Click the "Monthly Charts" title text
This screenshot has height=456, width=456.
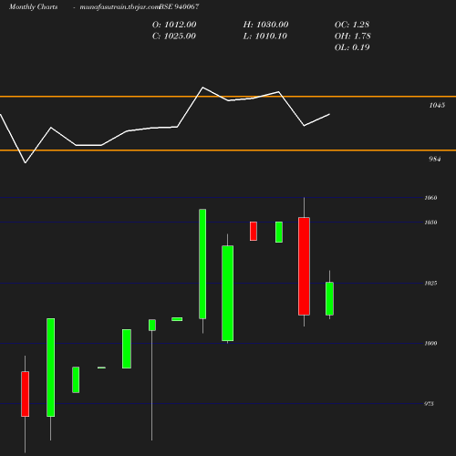pos(34,6)
